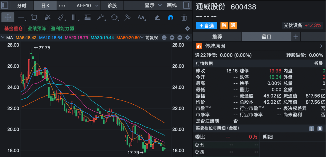326x157 pixels.
Task: Select the wave pattern drawing tool
Action: click(x=101, y=17)
